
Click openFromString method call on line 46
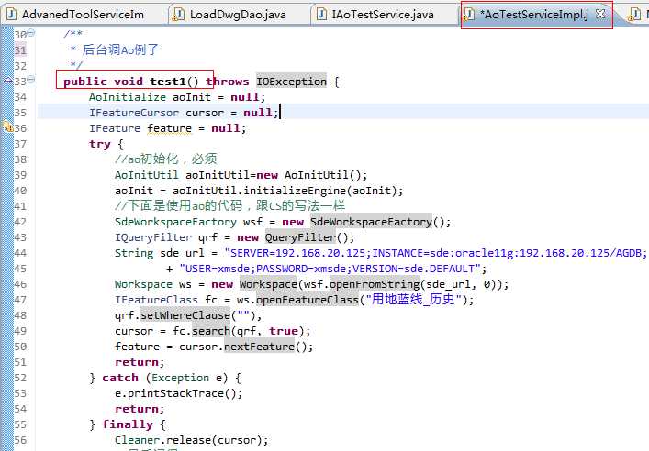pyautogui.click(x=375, y=284)
